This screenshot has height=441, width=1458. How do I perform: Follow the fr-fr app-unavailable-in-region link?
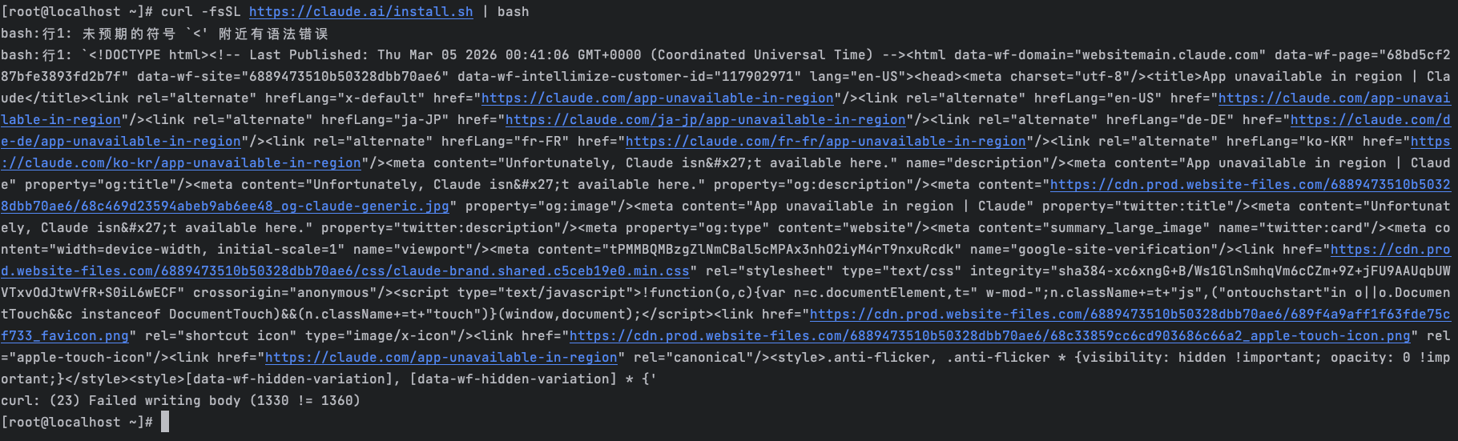tap(825, 142)
